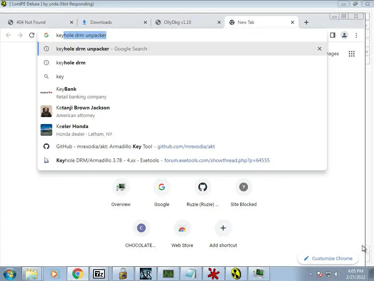
Task: Open the CHOCOLATE shortcut
Action: [x=141, y=234]
